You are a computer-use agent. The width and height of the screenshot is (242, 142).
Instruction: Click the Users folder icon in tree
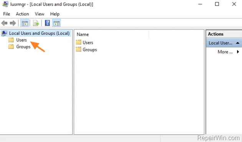11,40
